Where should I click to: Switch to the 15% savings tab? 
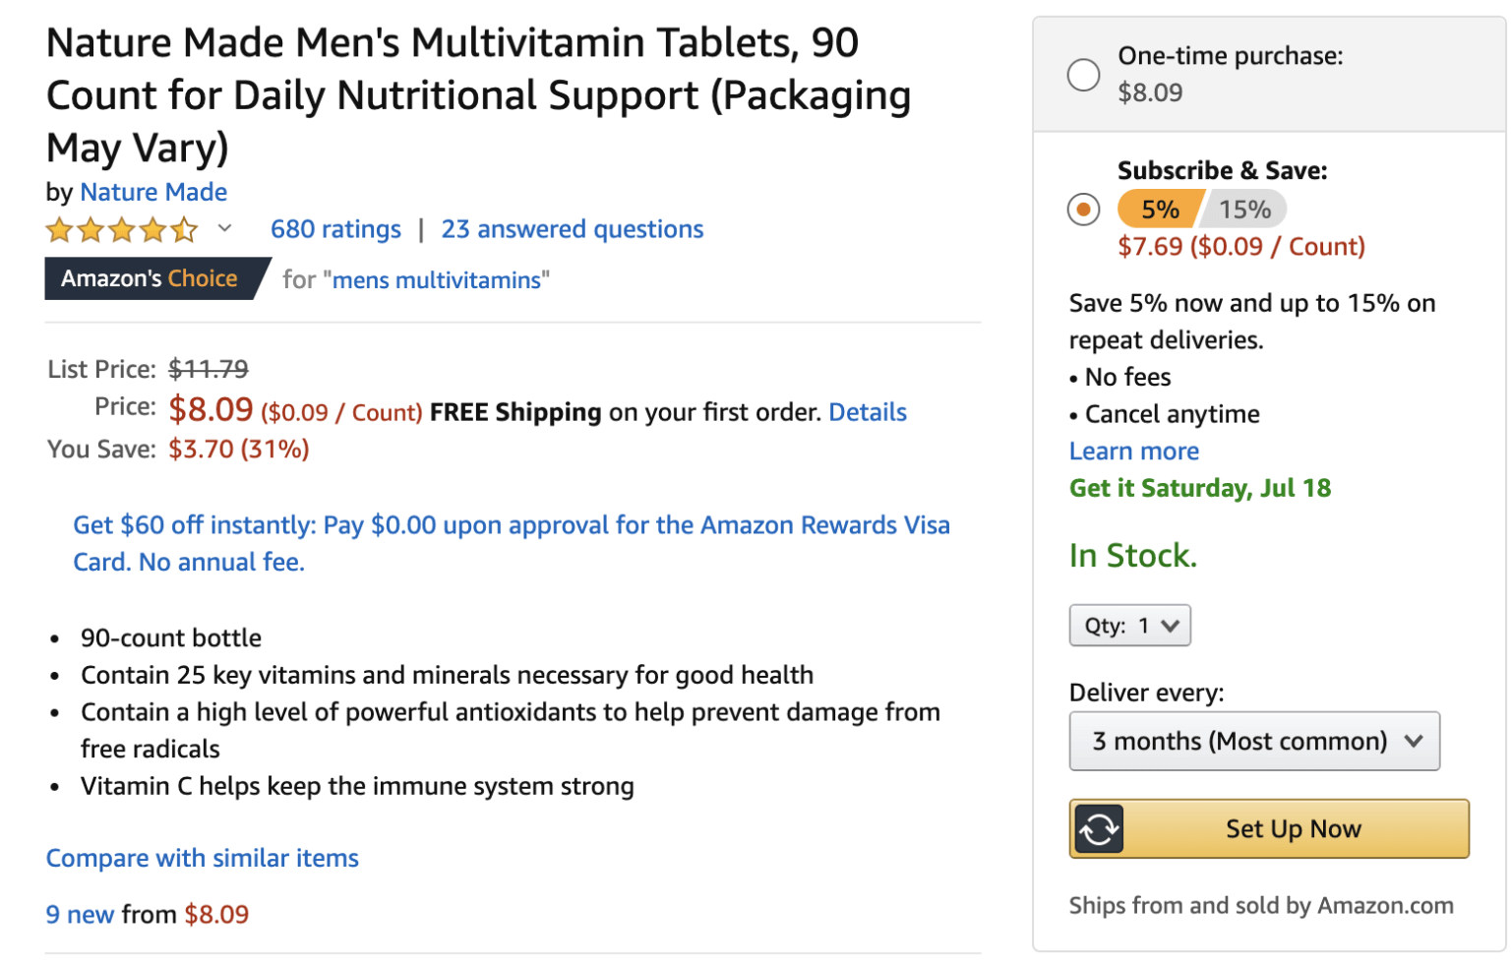pyautogui.click(x=1245, y=209)
